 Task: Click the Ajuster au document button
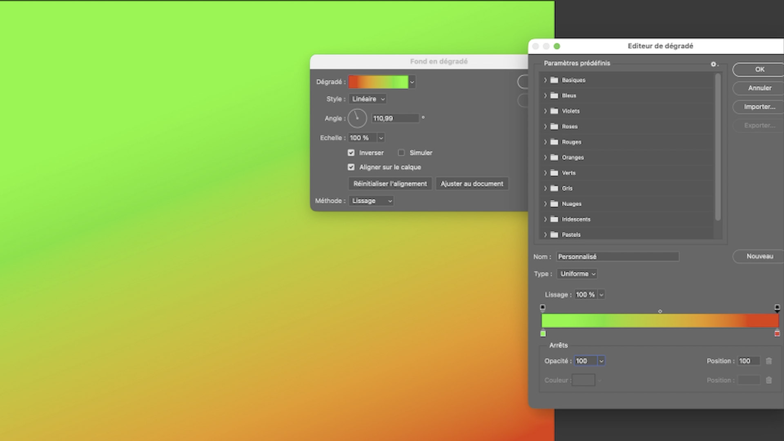point(472,184)
